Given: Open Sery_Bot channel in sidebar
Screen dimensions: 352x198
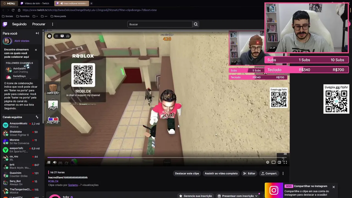Looking at the screenshot, I should tap(22, 183).
